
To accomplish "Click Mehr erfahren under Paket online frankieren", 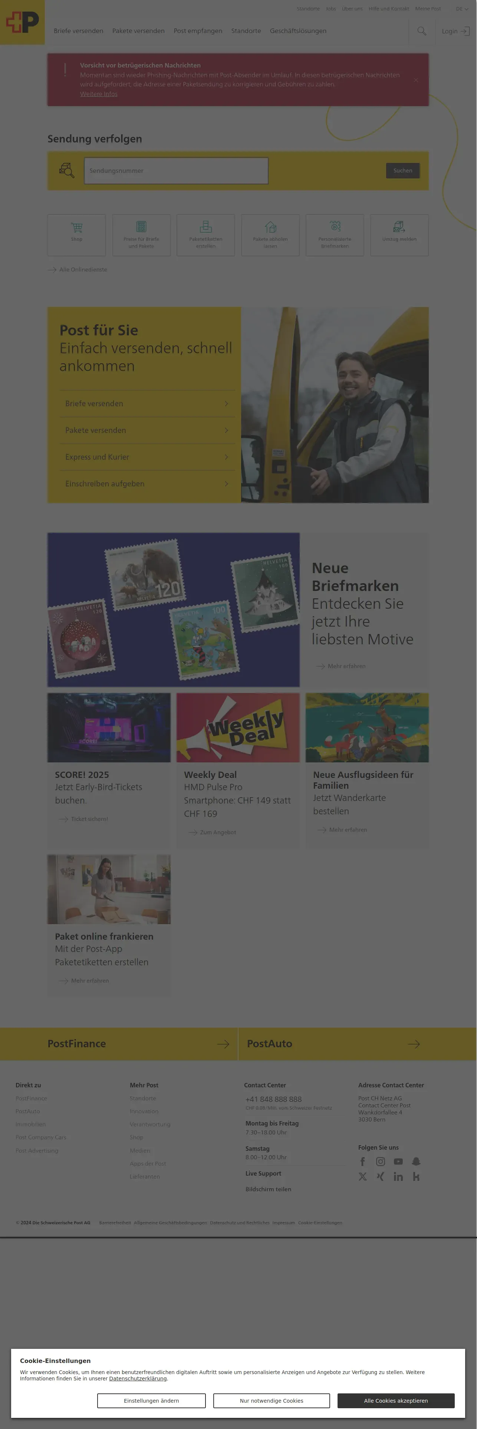I will tap(84, 981).
